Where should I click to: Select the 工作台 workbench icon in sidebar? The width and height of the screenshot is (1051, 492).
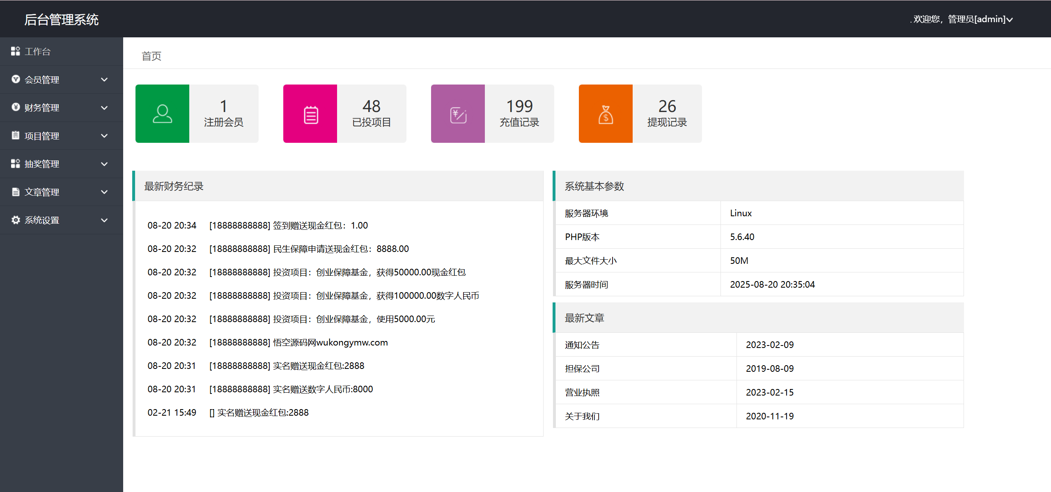pos(16,51)
